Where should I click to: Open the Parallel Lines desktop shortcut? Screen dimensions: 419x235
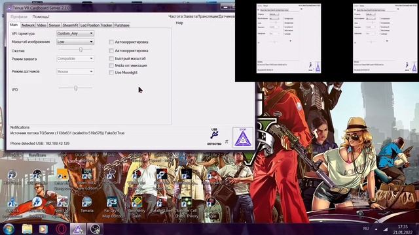click(162, 204)
